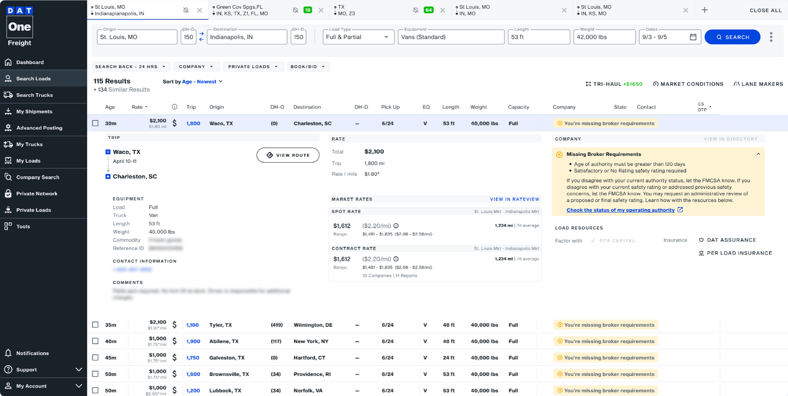Open DAT Assurance insurance
The image size is (788, 396).
(727, 240)
